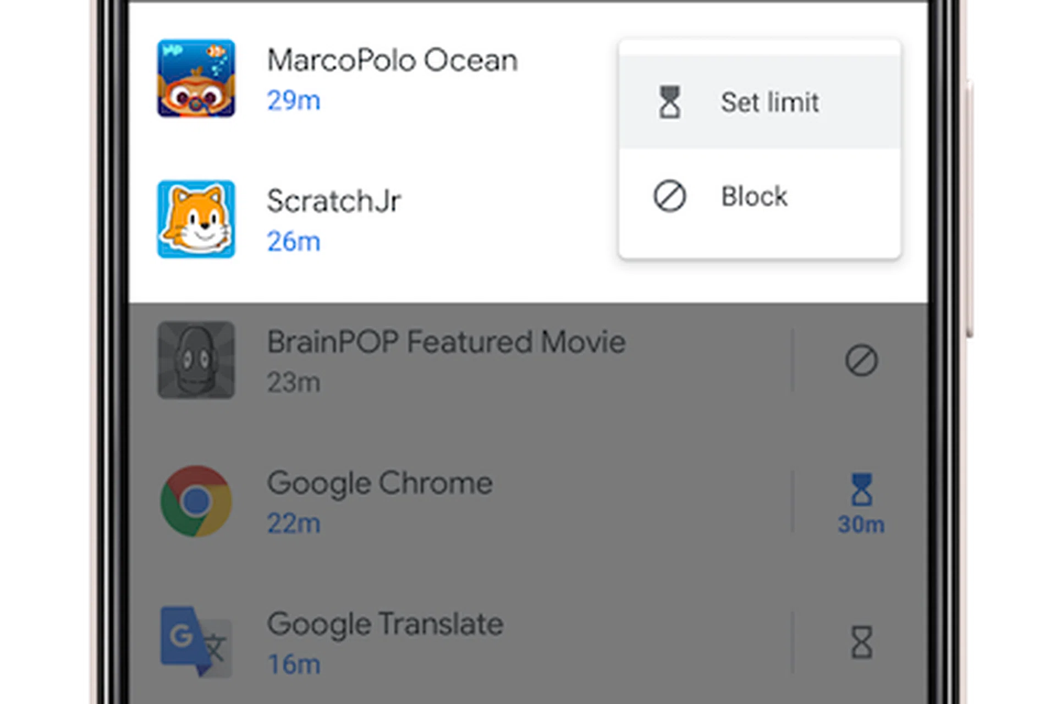Click the Google Chrome app icon
The width and height of the screenshot is (1056, 704).
click(196, 501)
